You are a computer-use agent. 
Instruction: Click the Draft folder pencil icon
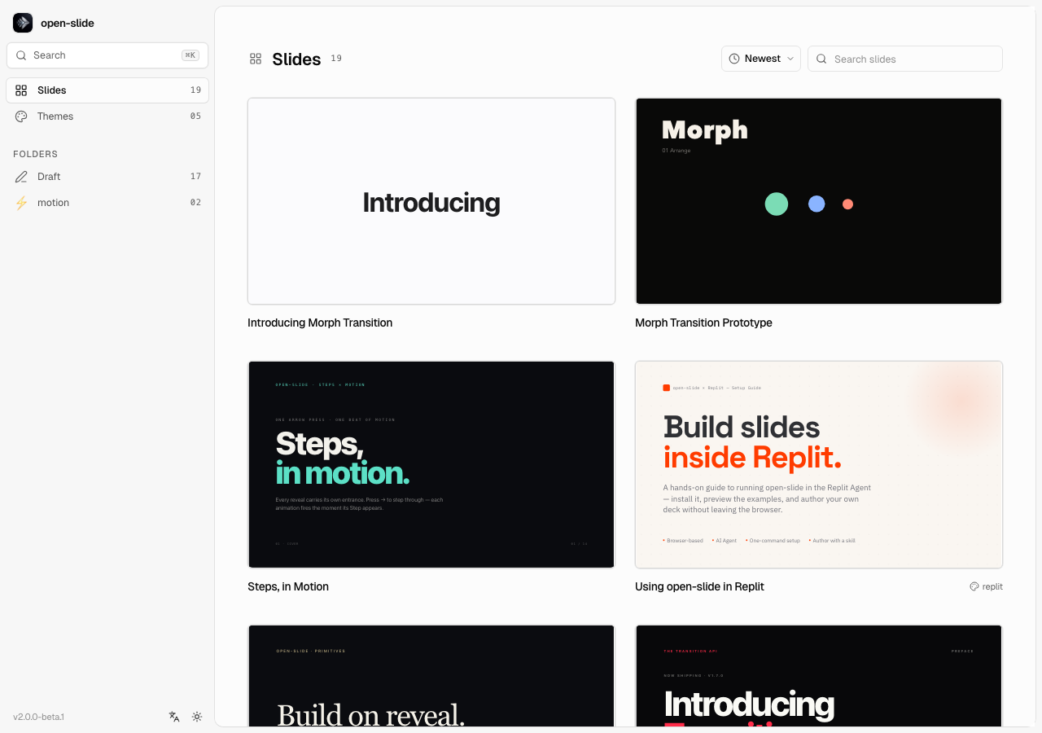(x=21, y=177)
